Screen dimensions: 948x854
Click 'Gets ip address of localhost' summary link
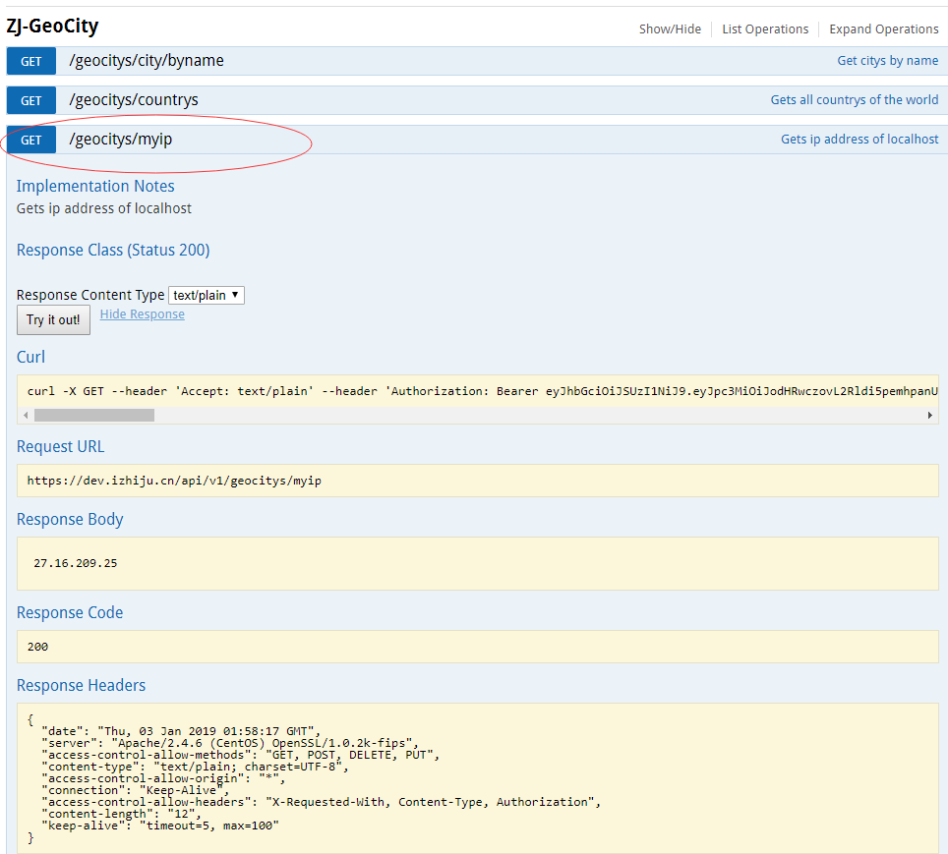coord(859,139)
